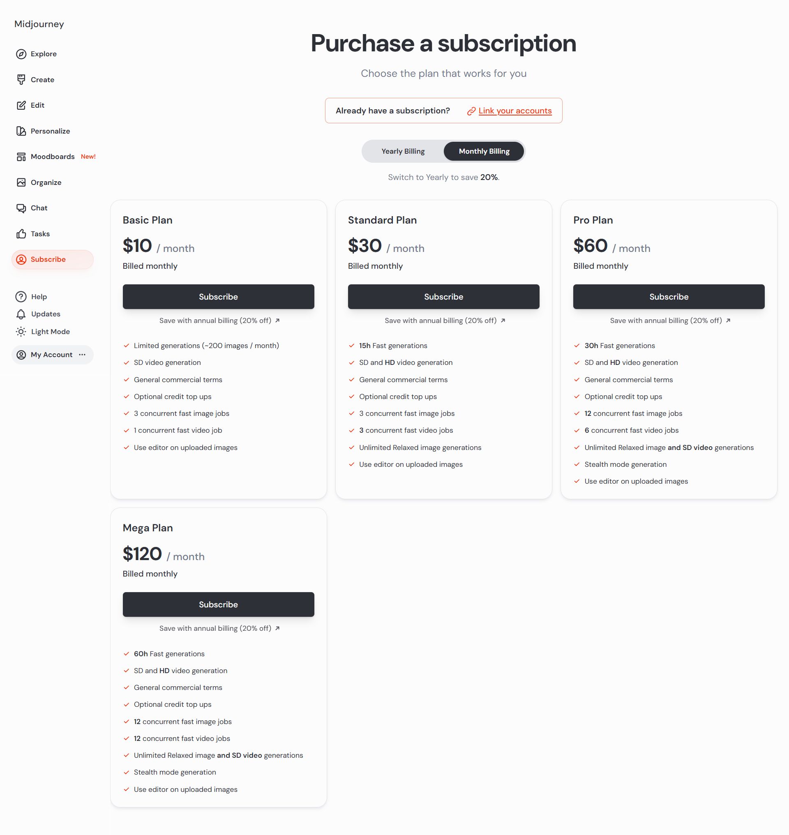Open the My Account three-dots menu
This screenshot has width=789, height=835.
coord(83,355)
